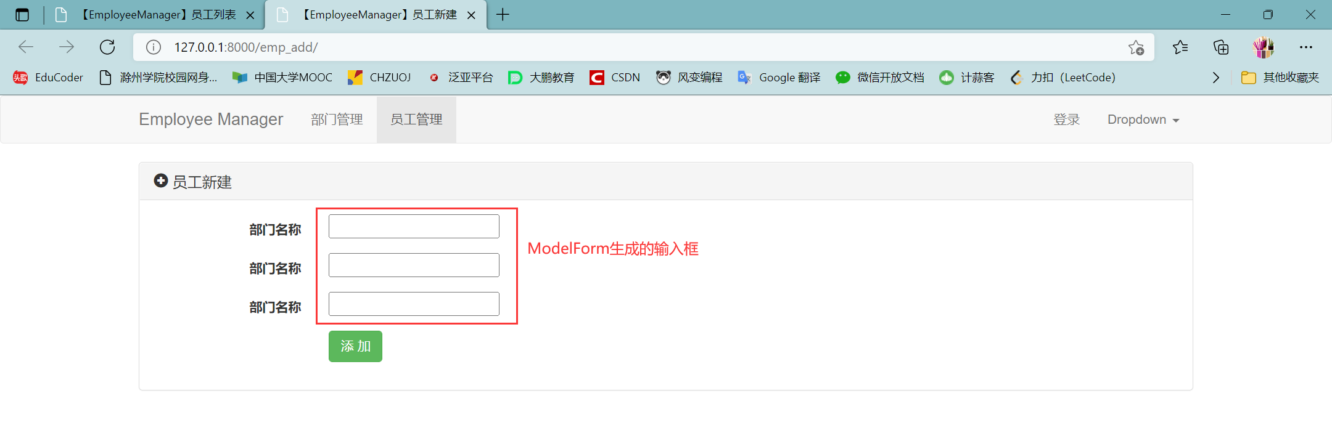1332x444 pixels.
Task: Open the 中国大学MOOC bookmark
Action: coord(282,78)
